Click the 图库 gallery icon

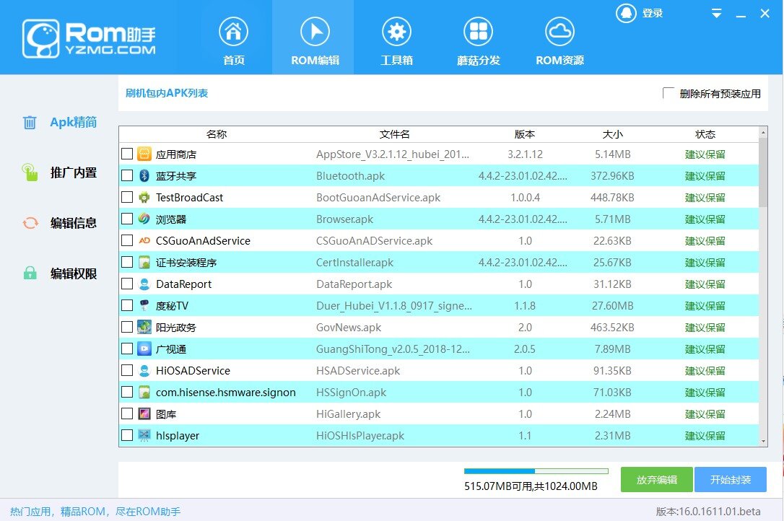pyautogui.click(x=144, y=413)
